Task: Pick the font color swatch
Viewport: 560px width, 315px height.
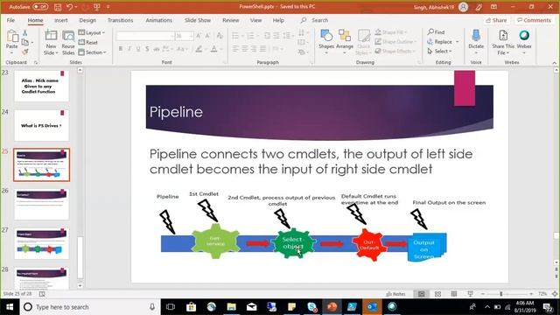Action: click(x=213, y=49)
